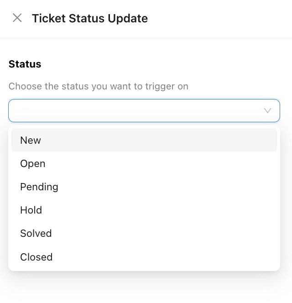This screenshot has width=292, height=303.
Task: Choose the Solved status option
Action: (36, 233)
